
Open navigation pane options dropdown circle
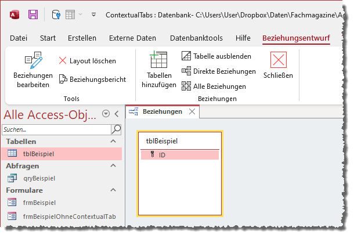(x=106, y=113)
